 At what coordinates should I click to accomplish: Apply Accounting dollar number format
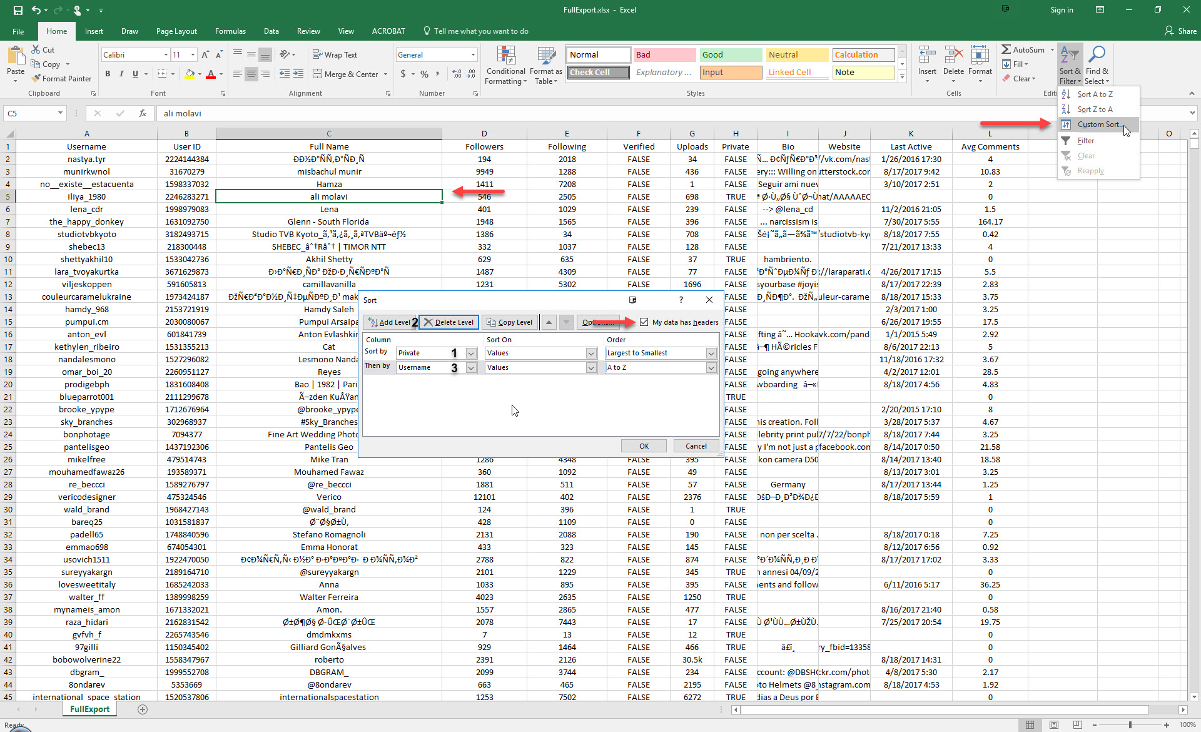click(x=403, y=74)
